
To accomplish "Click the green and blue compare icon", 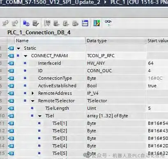I will click(97, 23).
